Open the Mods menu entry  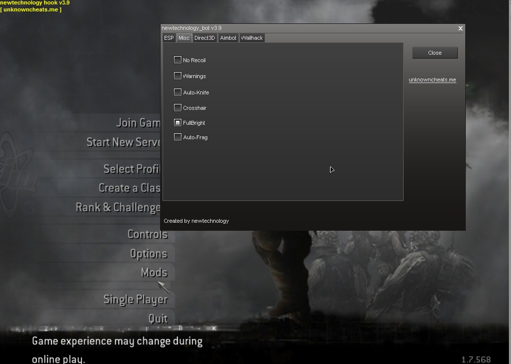155,273
